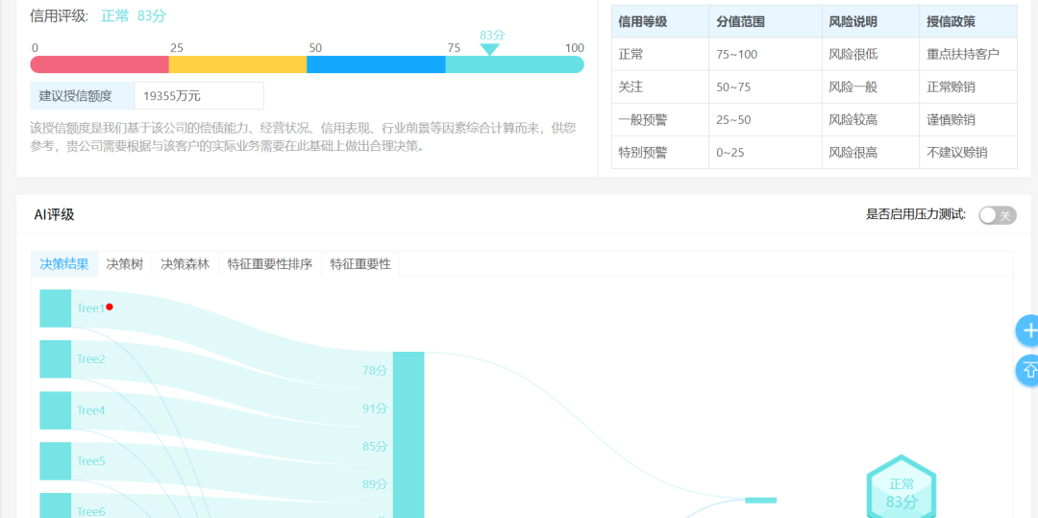Click the back-to-top arrow floating button
1038x518 pixels.
[1028, 370]
